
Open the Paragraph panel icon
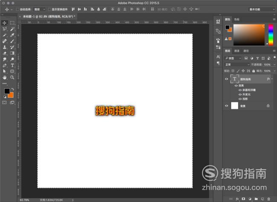(218, 63)
